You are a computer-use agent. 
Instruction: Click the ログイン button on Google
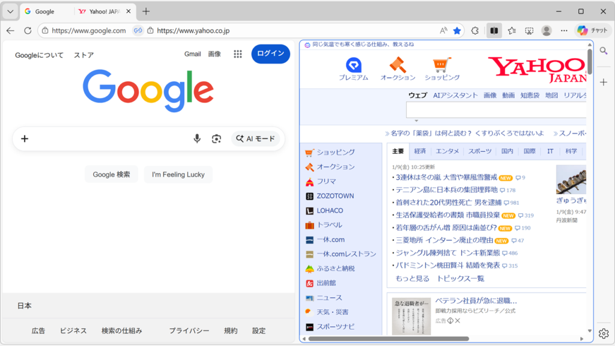tap(270, 53)
